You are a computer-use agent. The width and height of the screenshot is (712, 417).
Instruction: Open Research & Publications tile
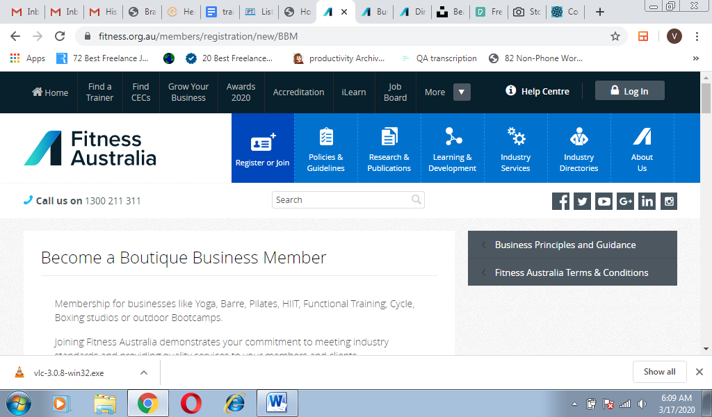tap(389, 148)
